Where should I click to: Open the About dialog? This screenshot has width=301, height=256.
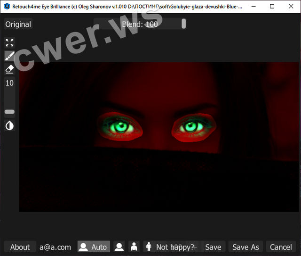pyautogui.click(x=20, y=247)
